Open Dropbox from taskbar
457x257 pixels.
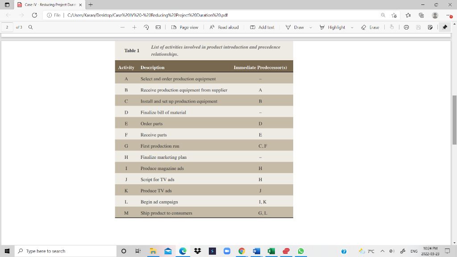197,251
